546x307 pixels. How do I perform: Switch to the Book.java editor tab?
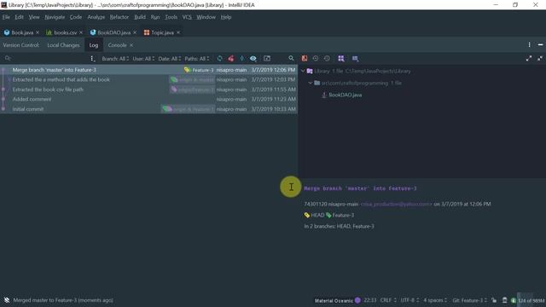22,32
